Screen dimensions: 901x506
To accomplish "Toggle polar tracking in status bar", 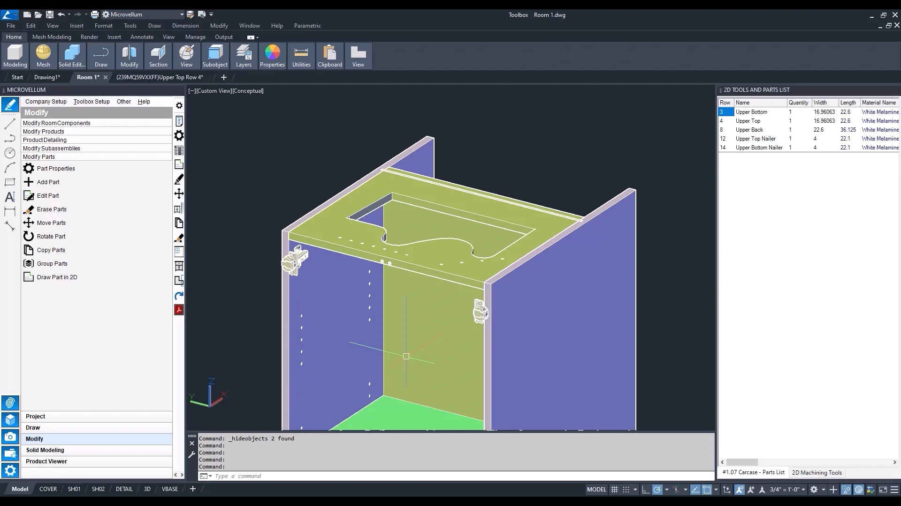I will [657, 490].
